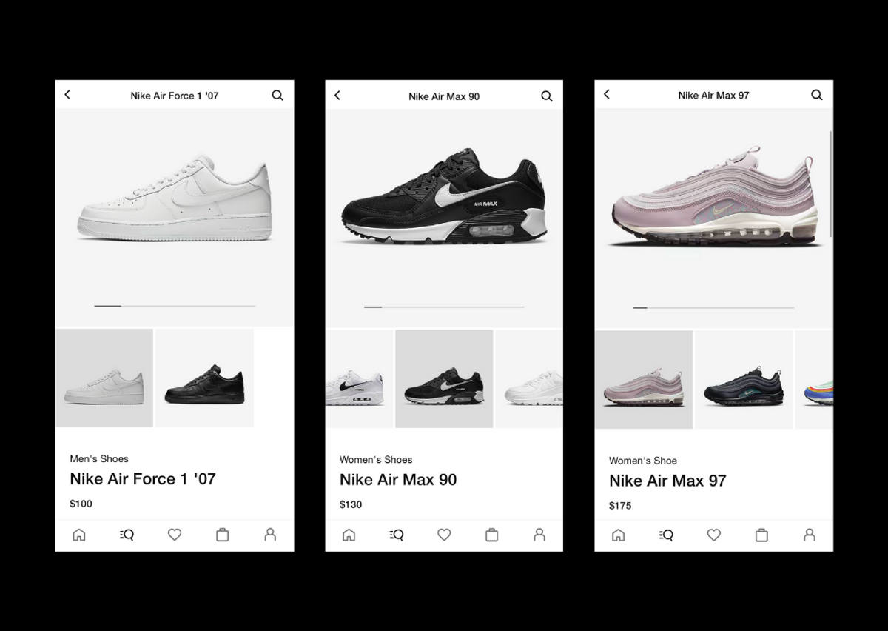Select the white Air Force 1 colorway thumbnail
Viewport: 888px width, 631px height.
(x=104, y=378)
